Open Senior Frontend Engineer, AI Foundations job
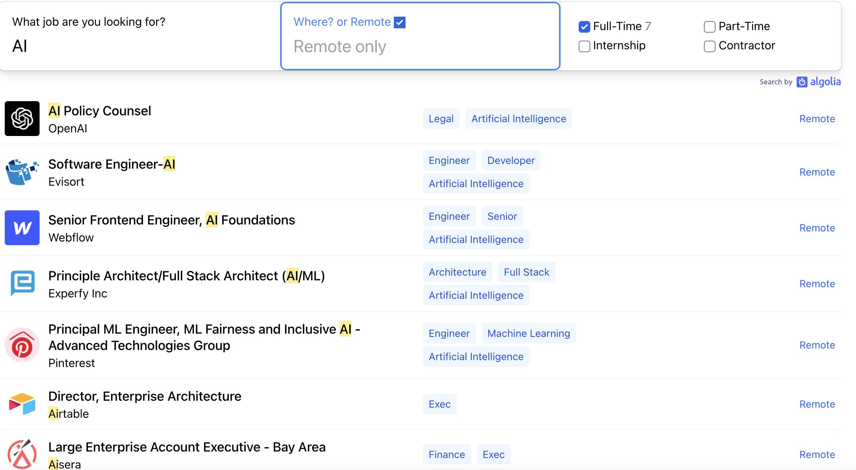 click(x=172, y=220)
